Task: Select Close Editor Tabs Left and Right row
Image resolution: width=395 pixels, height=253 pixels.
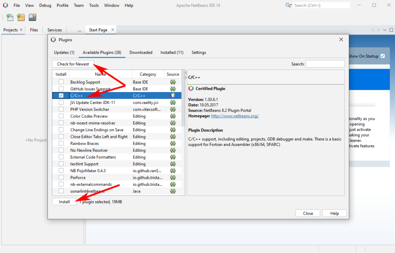Action: [117, 137]
